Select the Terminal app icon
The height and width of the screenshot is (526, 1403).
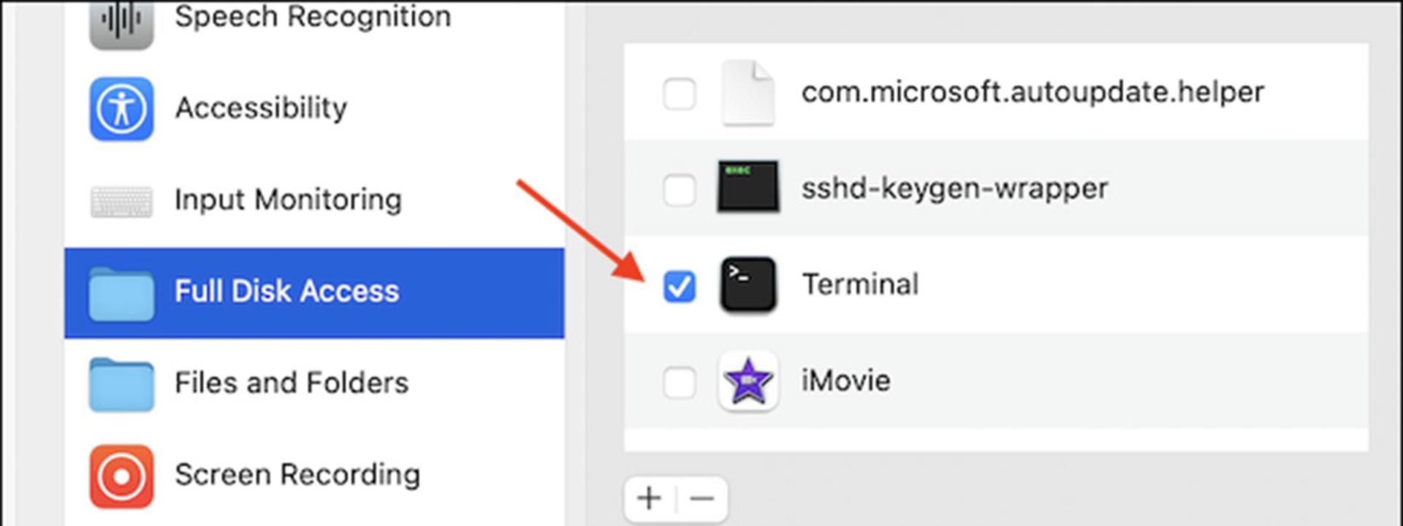pyautogui.click(x=748, y=285)
